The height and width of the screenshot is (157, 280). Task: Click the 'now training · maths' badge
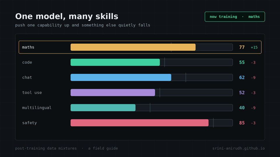coord(235,17)
